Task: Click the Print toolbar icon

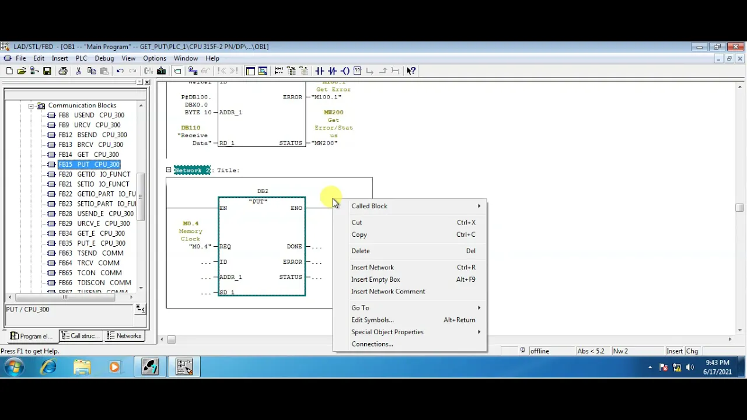Action: click(x=63, y=71)
